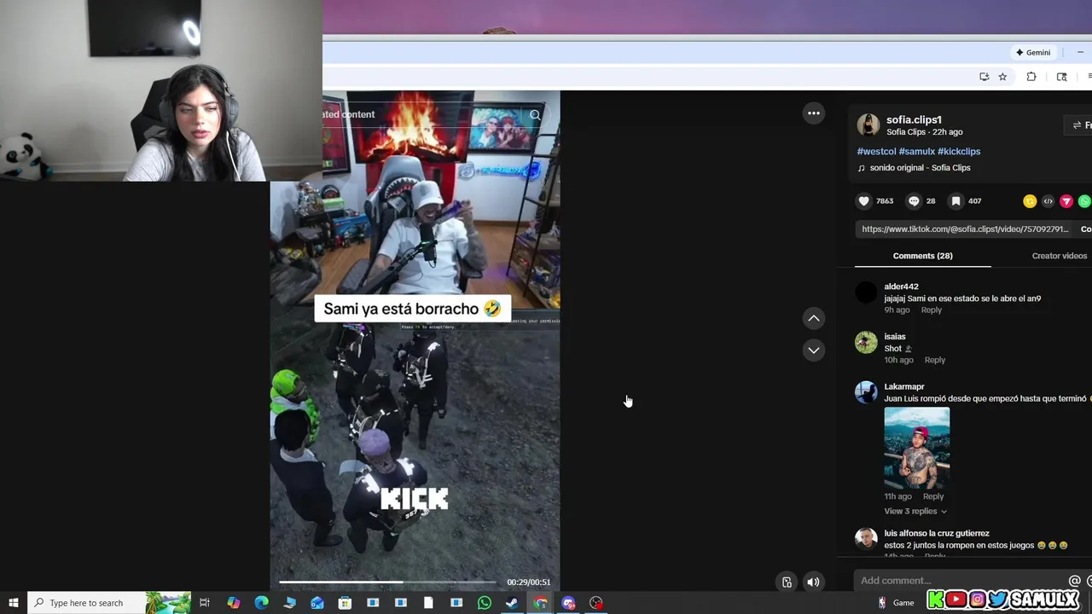The height and width of the screenshot is (614, 1092).
Task: Open the OBS icon in taskbar
Action: tap(596, 603)
